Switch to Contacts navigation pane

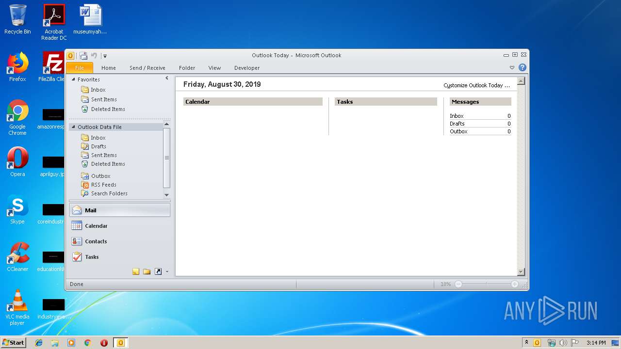(x=120, y=241)
